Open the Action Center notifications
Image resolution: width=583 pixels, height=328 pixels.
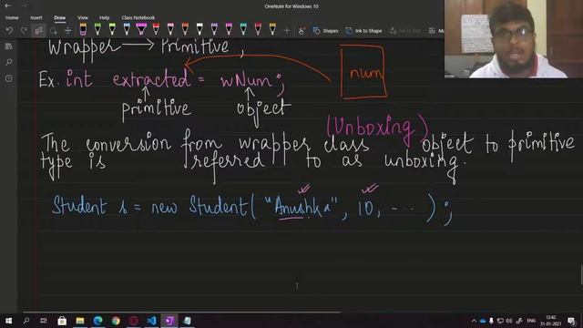coord(571,321)
